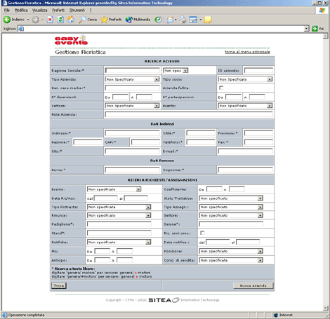The width and height of the screenshot is (330, 319).
Task: Click the easy events logo
Action: click(x=71, y=40)
